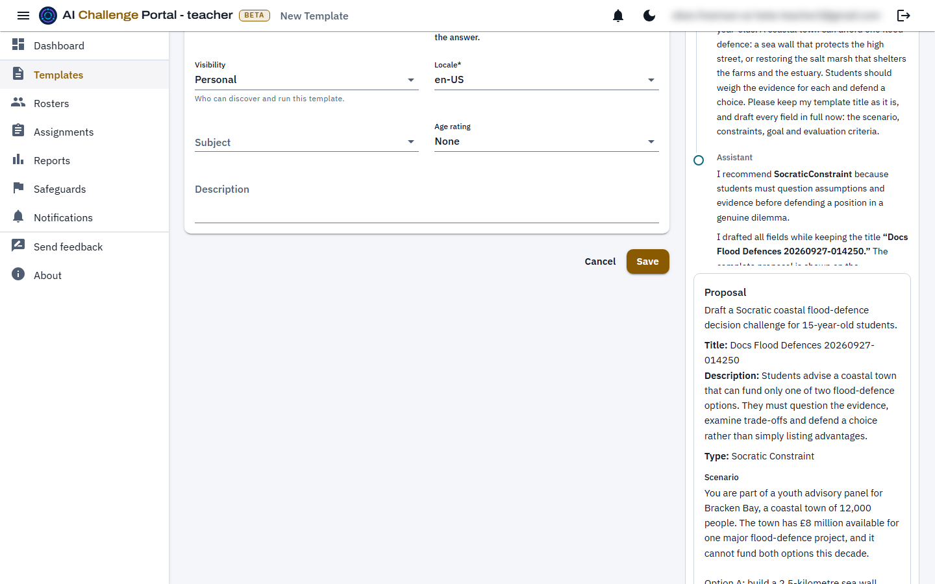Screen dimensions: 935x584
Task: Click the Notifications bell sidebar icon
Action: pos(18,217)
